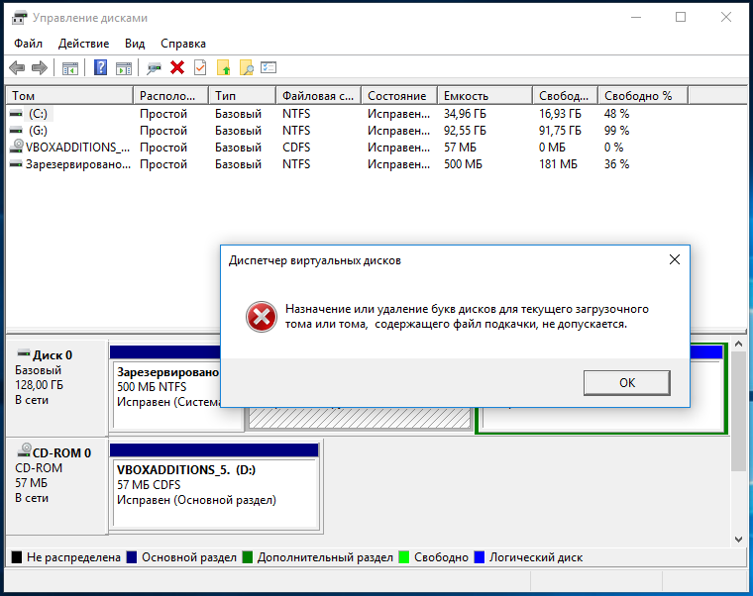Click the rescan disks drive-with-magnifier icon

tap(154, 68)
